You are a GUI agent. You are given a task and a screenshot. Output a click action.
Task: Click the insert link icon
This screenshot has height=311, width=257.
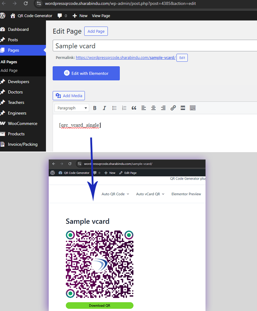173,108
